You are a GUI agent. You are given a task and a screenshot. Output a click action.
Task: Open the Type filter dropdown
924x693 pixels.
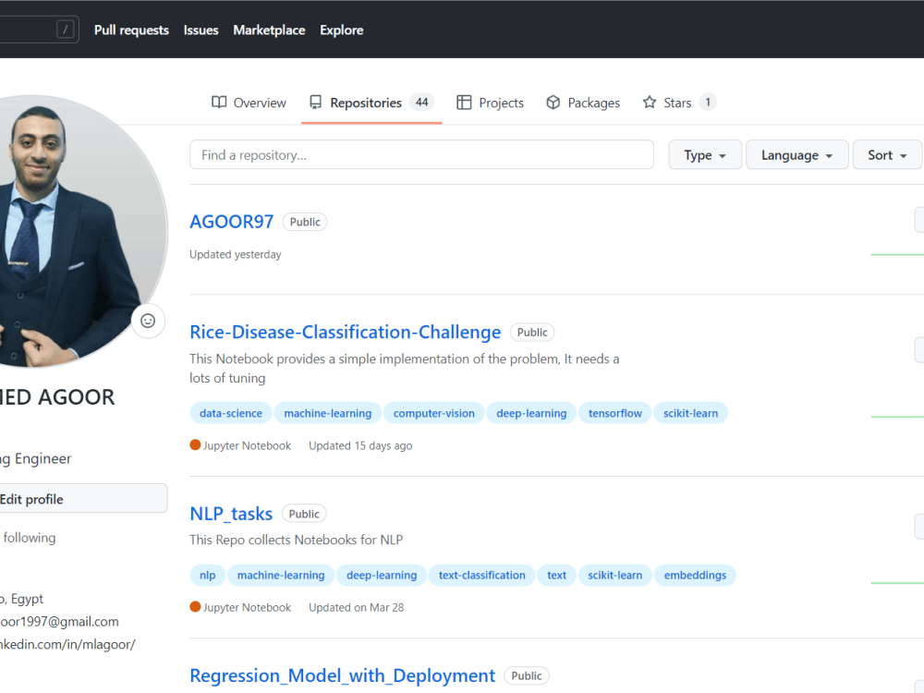(x=704, y=154)
